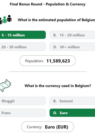Pick the Franc currency answer
The width and height of the screenshot is (95, 133).
23,113
